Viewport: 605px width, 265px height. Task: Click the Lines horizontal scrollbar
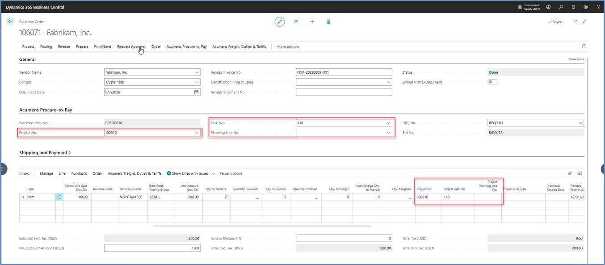tap(262, 226)
